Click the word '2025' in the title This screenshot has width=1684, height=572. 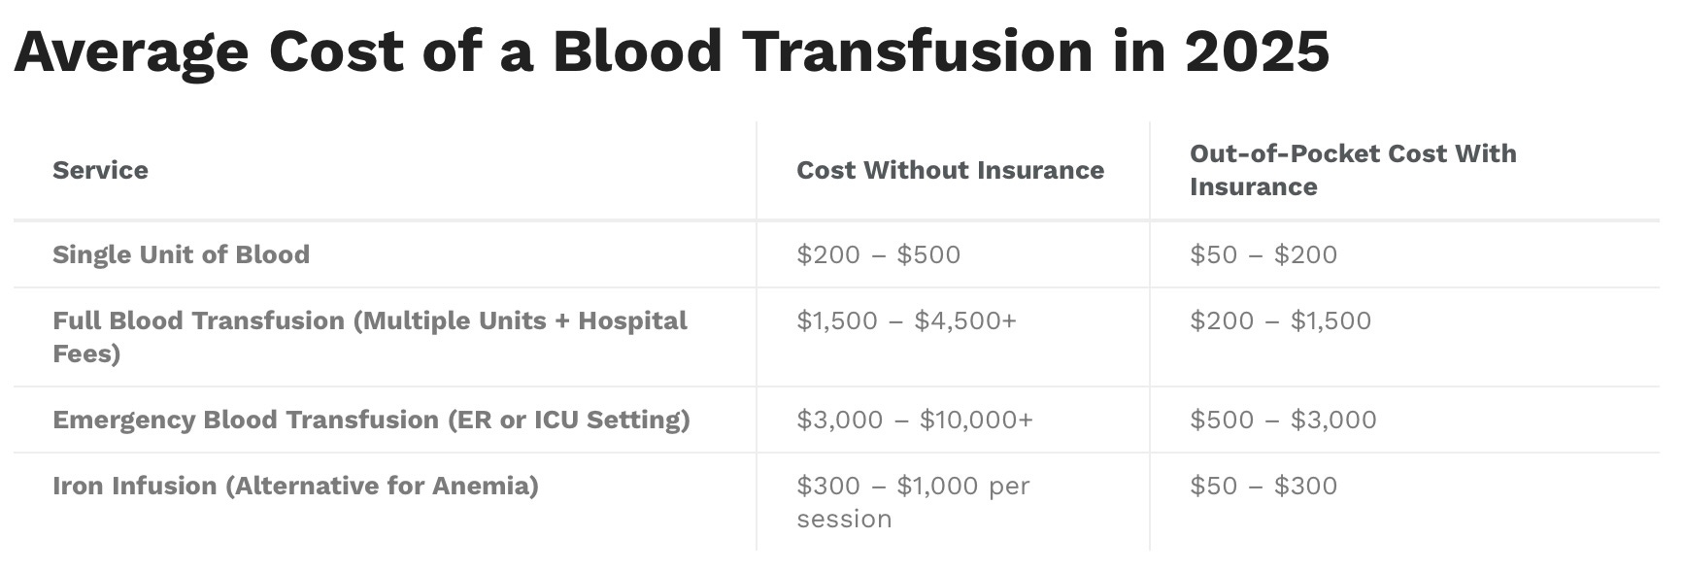click(1257, 52)
